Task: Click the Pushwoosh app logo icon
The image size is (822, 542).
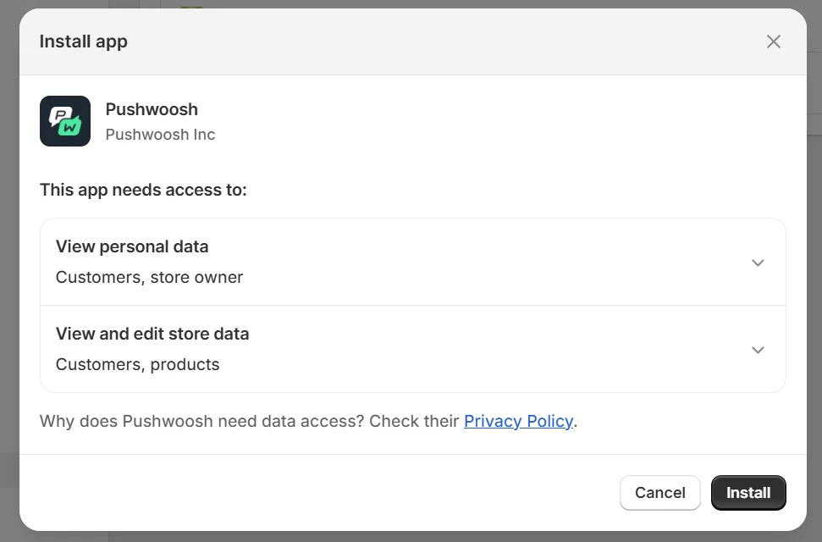Action: (x=65, y=121)
